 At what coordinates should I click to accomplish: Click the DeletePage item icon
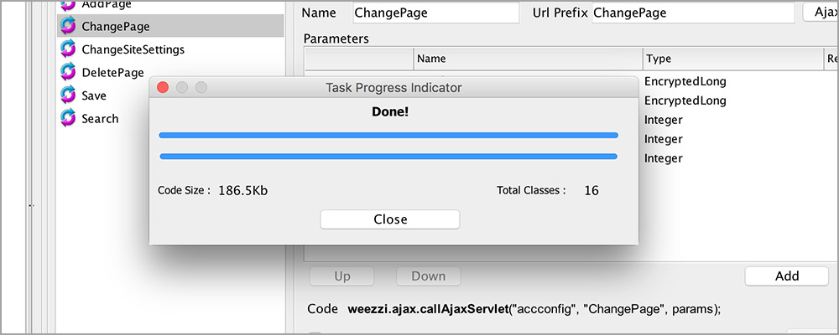[68, 71]
